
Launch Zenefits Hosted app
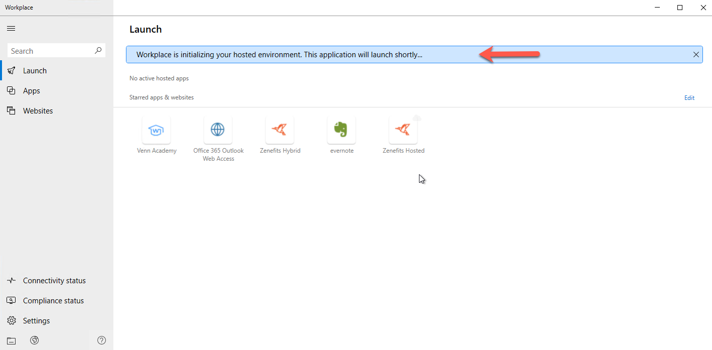403,131
